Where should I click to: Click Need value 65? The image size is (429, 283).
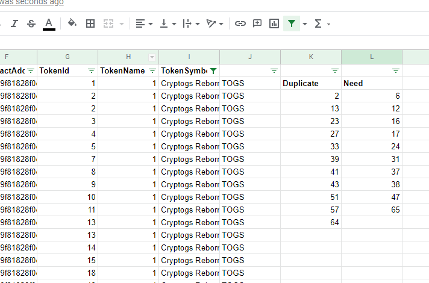pos(372,210)
